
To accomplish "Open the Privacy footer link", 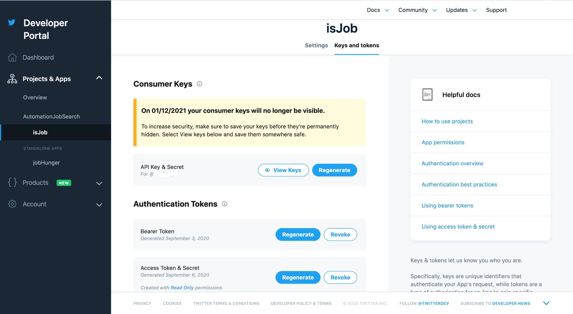I will point(142,303).
